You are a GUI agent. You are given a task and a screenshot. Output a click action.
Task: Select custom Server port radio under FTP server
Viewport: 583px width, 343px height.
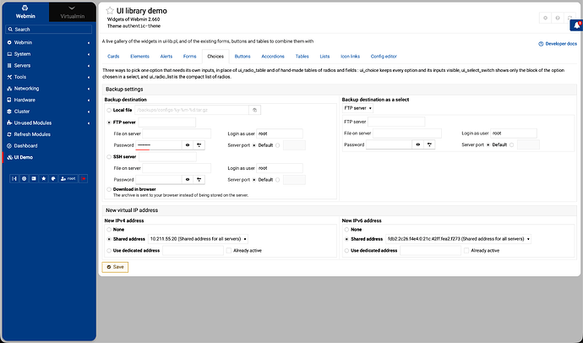pos(278,145)
